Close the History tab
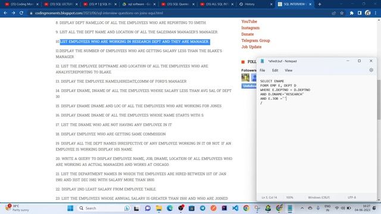 point(271,4)
